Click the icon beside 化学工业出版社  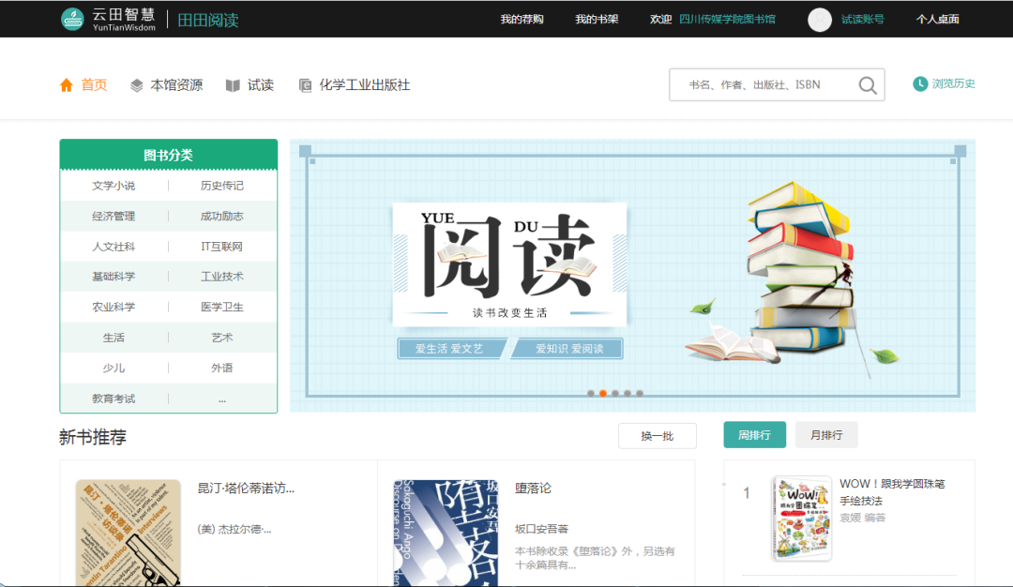[x=305, y=85]
